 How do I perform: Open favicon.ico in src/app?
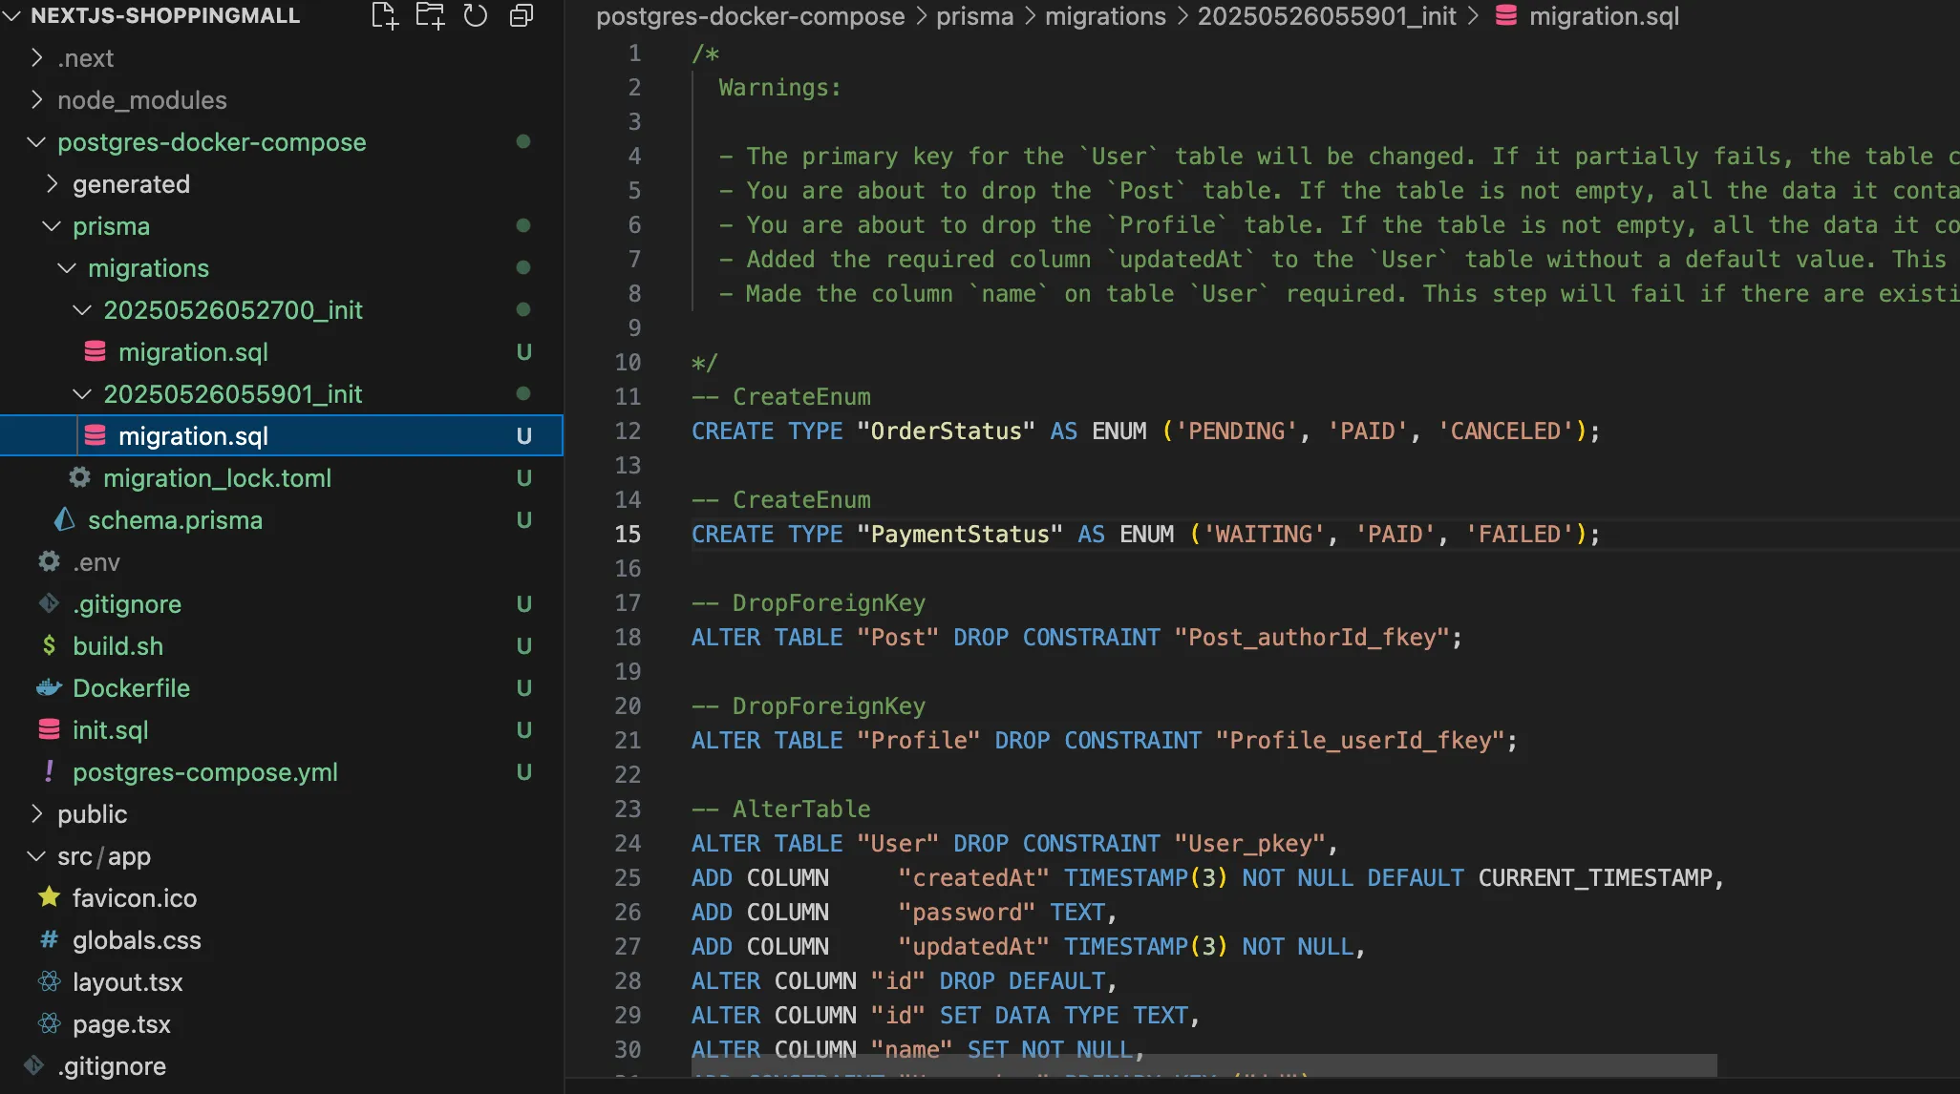point(134,898)
